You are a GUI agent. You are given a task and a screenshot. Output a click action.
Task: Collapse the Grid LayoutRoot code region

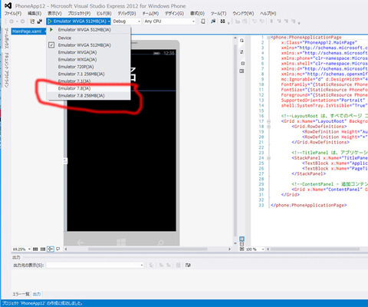click(x=268, y=121)
